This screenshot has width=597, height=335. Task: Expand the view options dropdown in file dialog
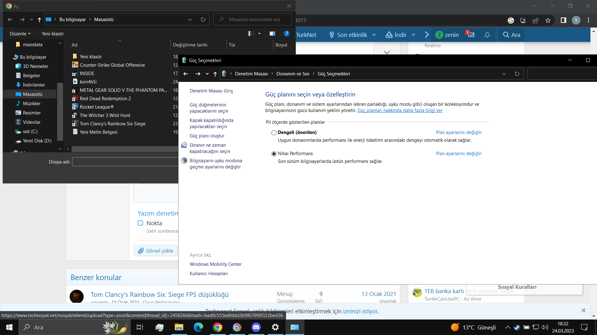click(259, 33)
